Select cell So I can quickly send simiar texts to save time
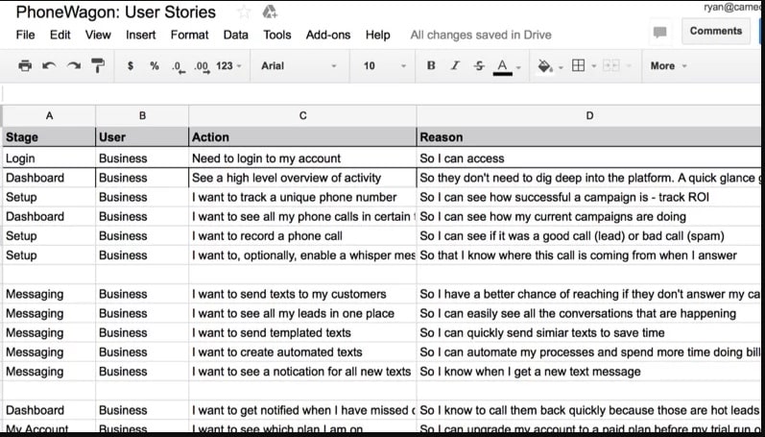Viewport: 765px width, 437px height. coord(589,333)
